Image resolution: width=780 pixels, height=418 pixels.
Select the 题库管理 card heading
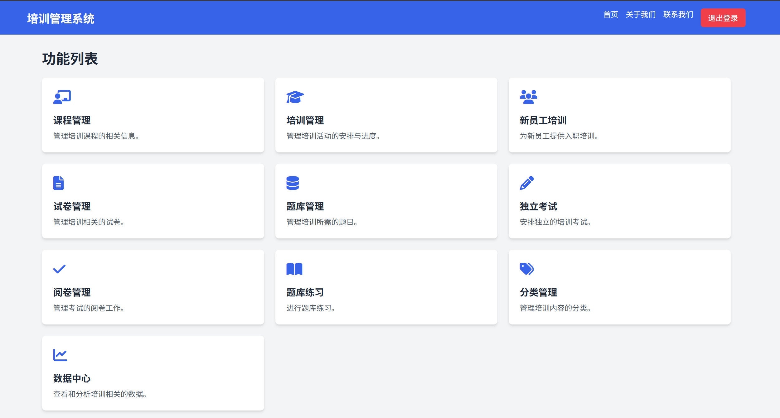pos(305,206)
